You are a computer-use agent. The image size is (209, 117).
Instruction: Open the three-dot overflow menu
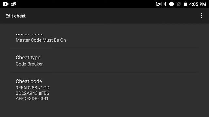pos(202,16)
